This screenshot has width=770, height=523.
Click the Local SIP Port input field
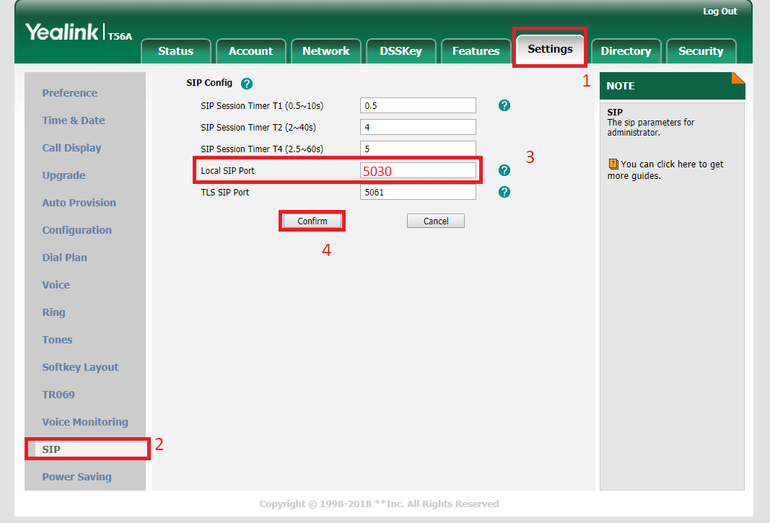coord(418,170)
